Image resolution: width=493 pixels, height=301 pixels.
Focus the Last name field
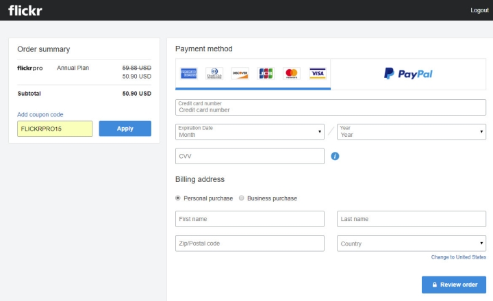tap(412, 219)
